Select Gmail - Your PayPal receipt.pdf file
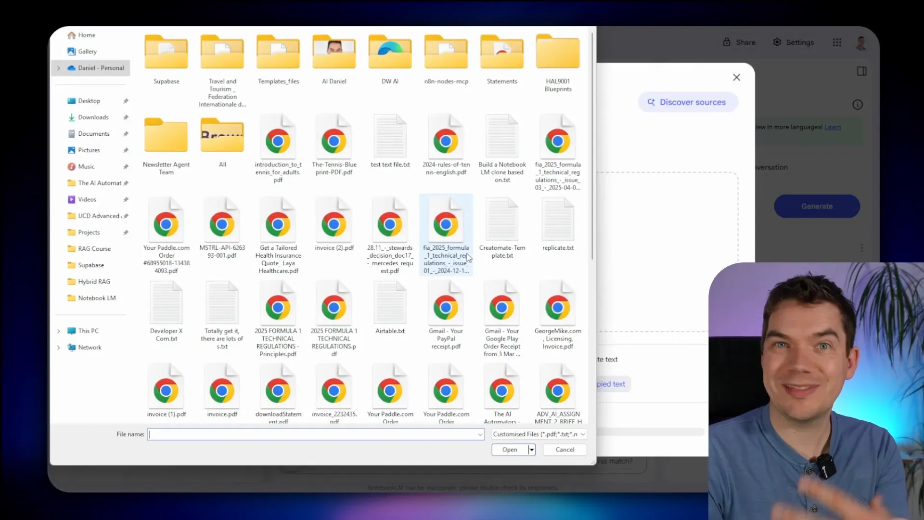Viewport: 924px width, 520px height. pos(446,316)
